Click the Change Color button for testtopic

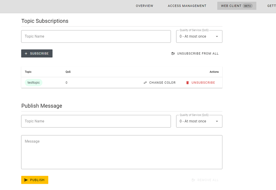[x=160, y=83]
